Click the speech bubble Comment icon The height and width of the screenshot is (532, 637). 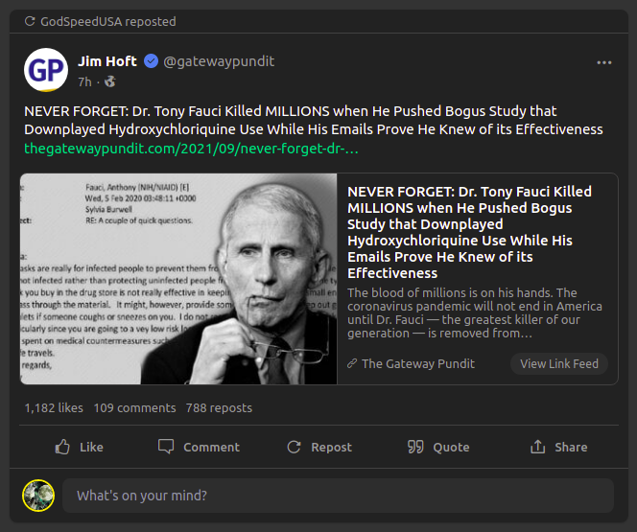click(166, 447)
